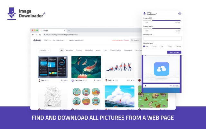Click the cloud app icon image preview

[162, 69]
